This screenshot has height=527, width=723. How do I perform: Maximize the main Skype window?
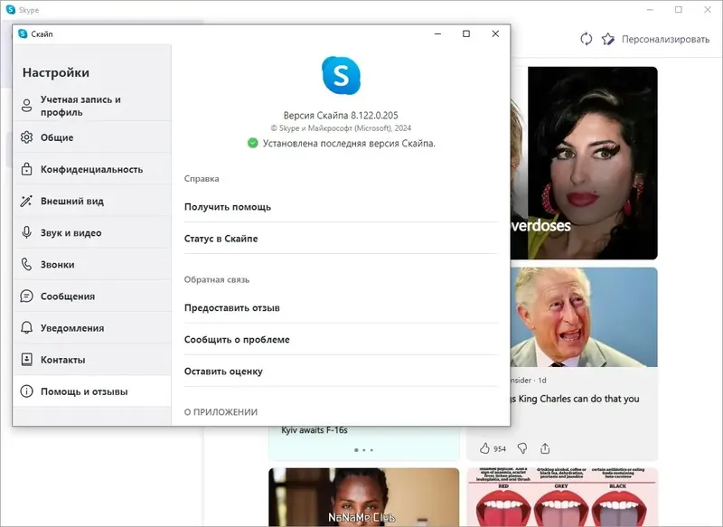679,10
